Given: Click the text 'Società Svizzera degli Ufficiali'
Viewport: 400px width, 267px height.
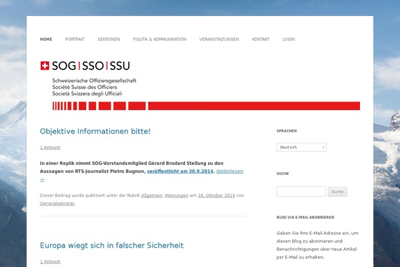Looking at the screenshot, I should [x=87, y=93].
